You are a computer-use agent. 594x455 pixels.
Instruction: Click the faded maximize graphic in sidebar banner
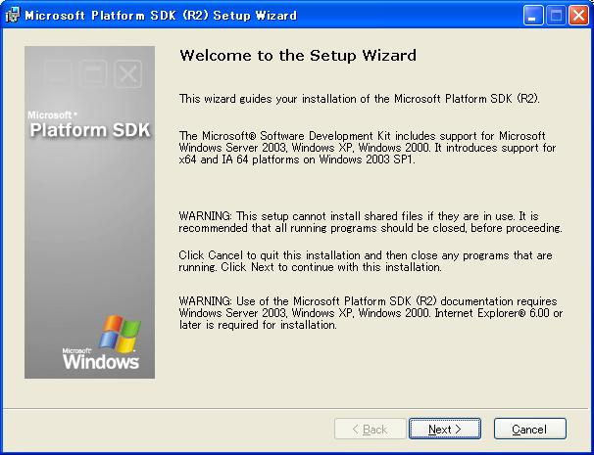point(92,73)
